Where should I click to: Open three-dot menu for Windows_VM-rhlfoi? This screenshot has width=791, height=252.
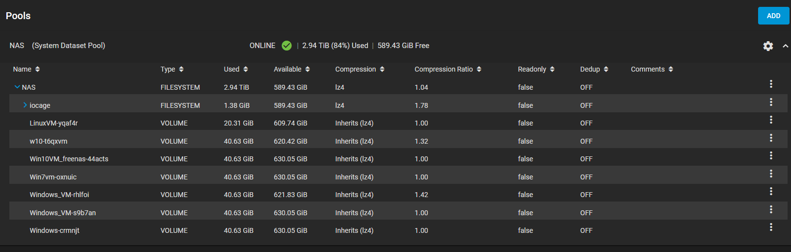click(771, 191)
